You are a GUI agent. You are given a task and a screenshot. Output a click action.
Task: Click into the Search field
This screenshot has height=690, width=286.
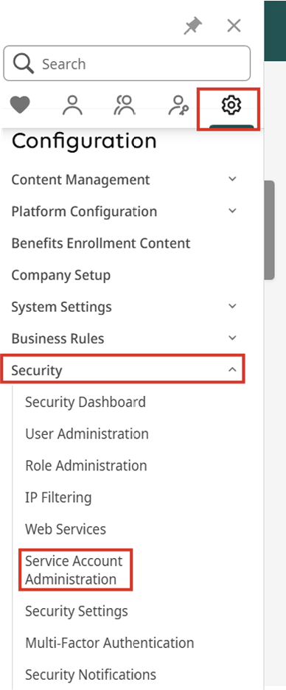click(x=127, y=64)
